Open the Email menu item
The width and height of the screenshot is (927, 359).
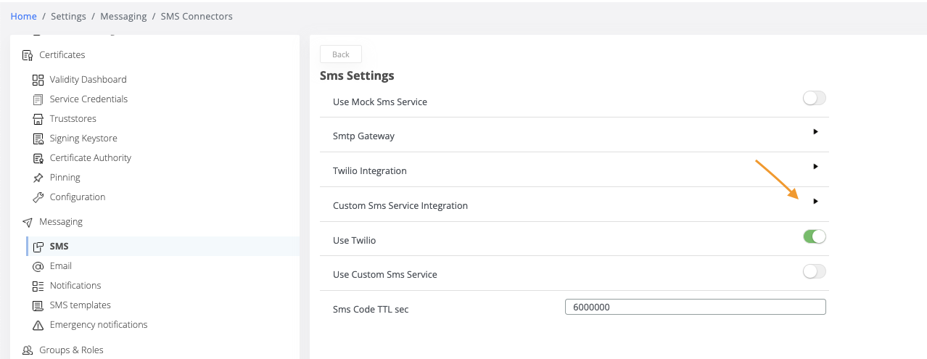point(60,266)
